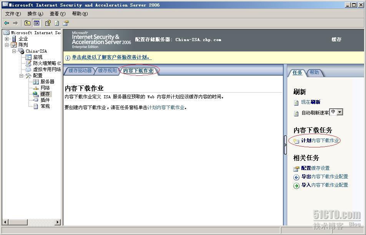Expand the 企业 tree node
366x235 pixels.
tap(7, 39)
